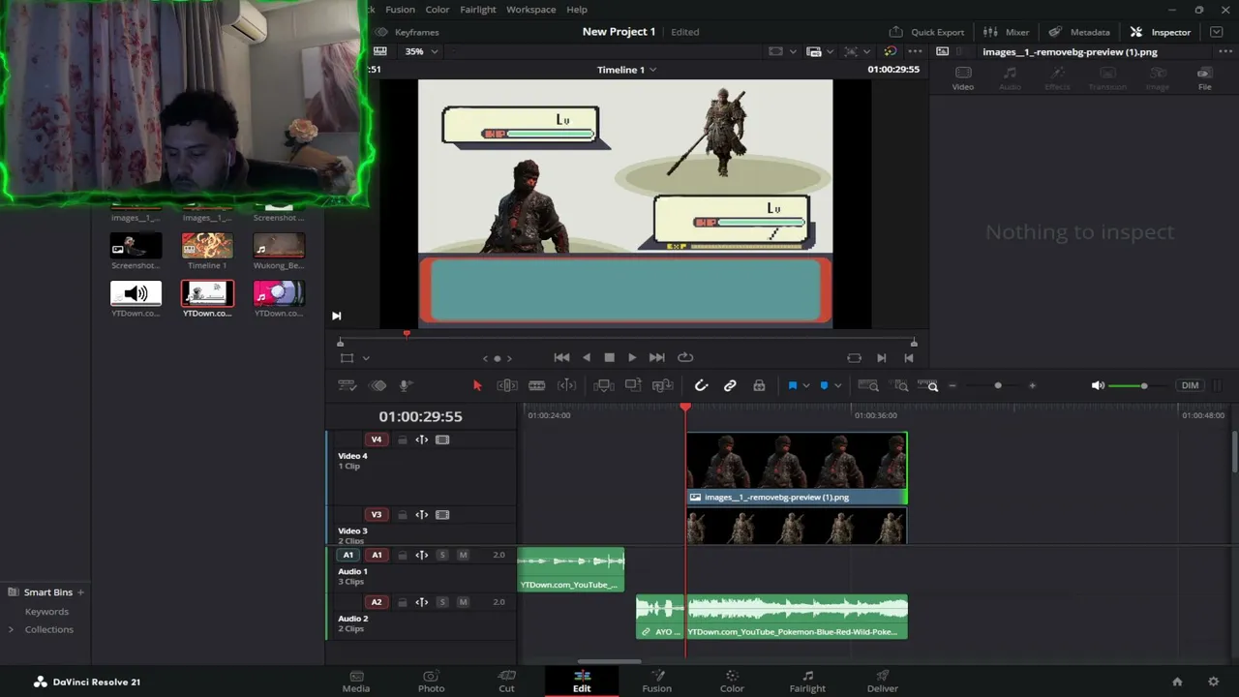Click the Full Extent Zoom icon

pyautogui.click(x=868, y=385)
